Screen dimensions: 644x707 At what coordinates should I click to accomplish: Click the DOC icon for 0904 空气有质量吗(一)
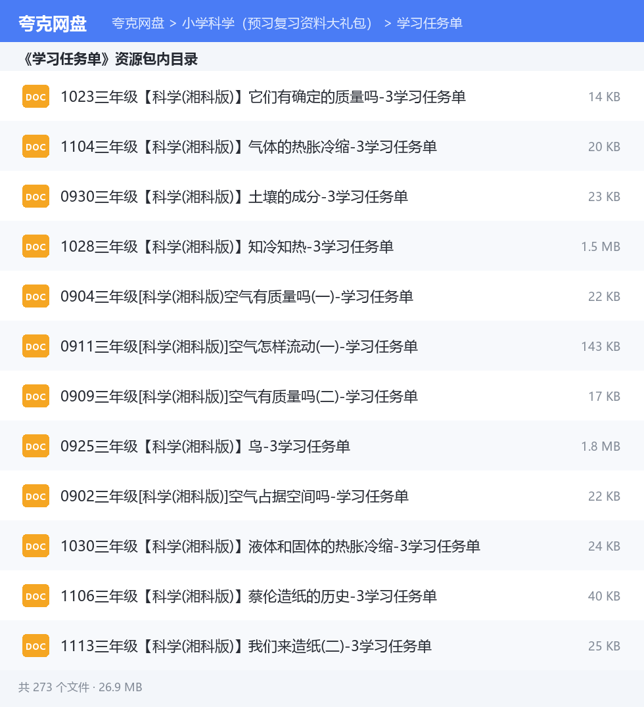35,296
